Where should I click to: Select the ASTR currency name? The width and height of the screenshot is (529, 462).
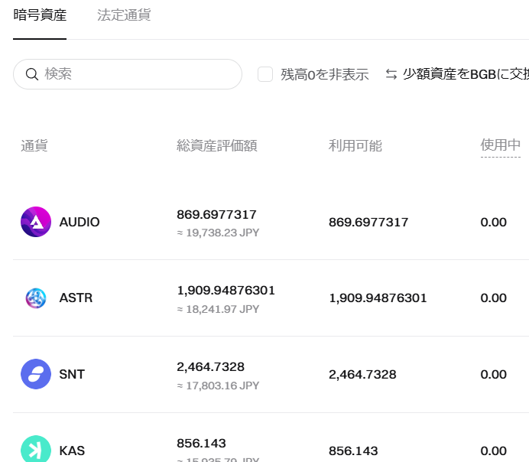pos(76,298)
